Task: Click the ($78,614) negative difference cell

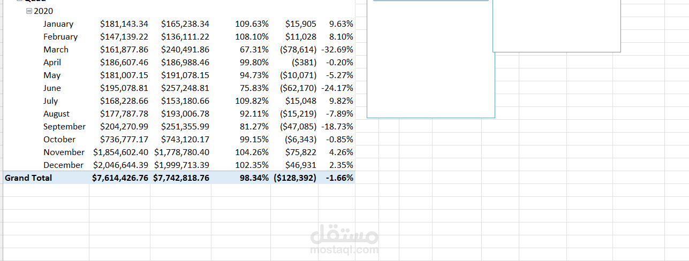Action: pos(298,50)
